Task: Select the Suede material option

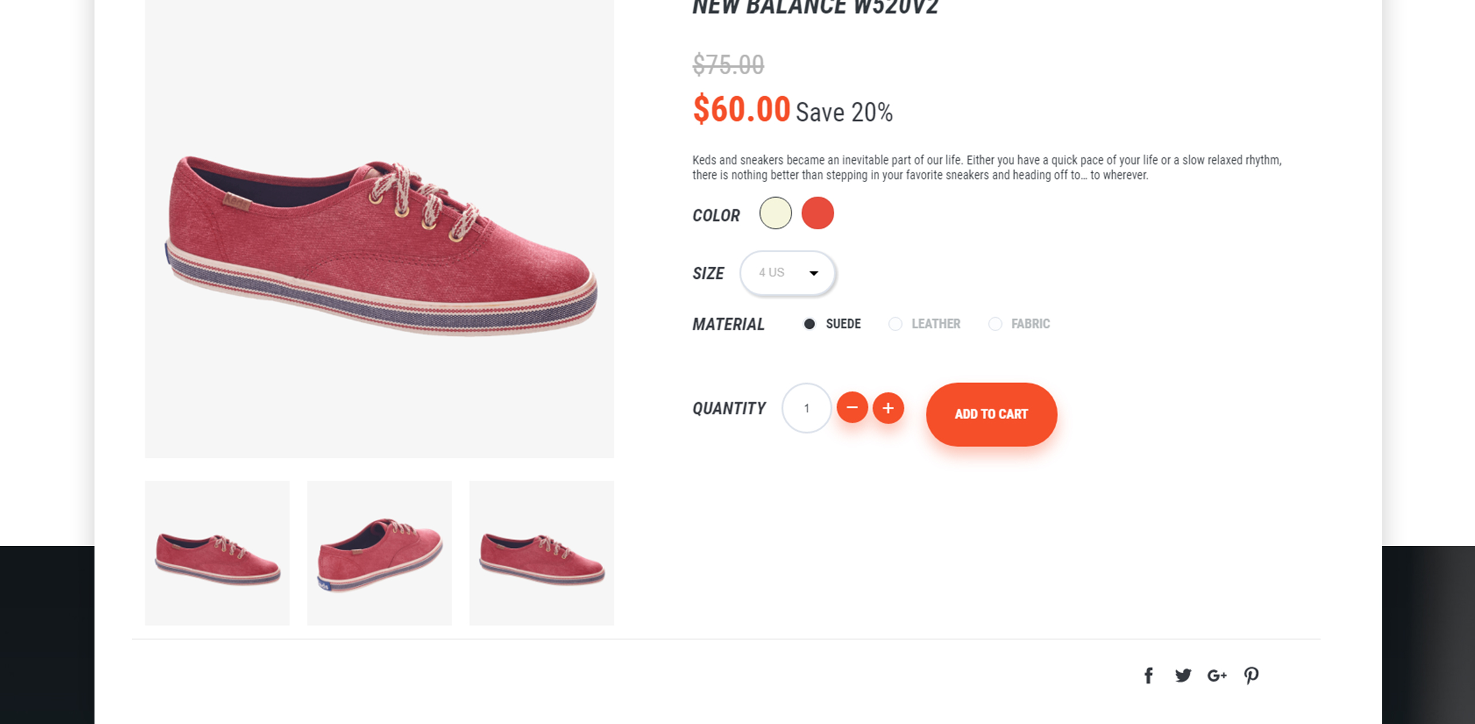Action: pyautogui.click(x=831, y=324)
